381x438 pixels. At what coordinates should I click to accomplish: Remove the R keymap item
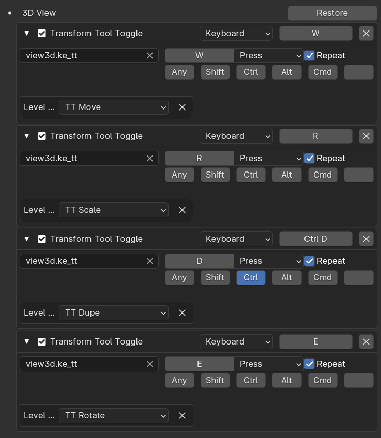point(366,136)
